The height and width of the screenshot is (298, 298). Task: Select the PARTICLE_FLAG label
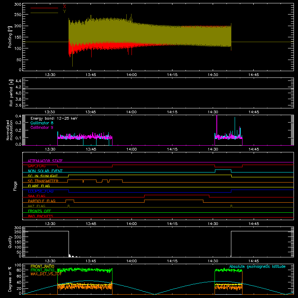pyautogui.click(x=42, y=201)
